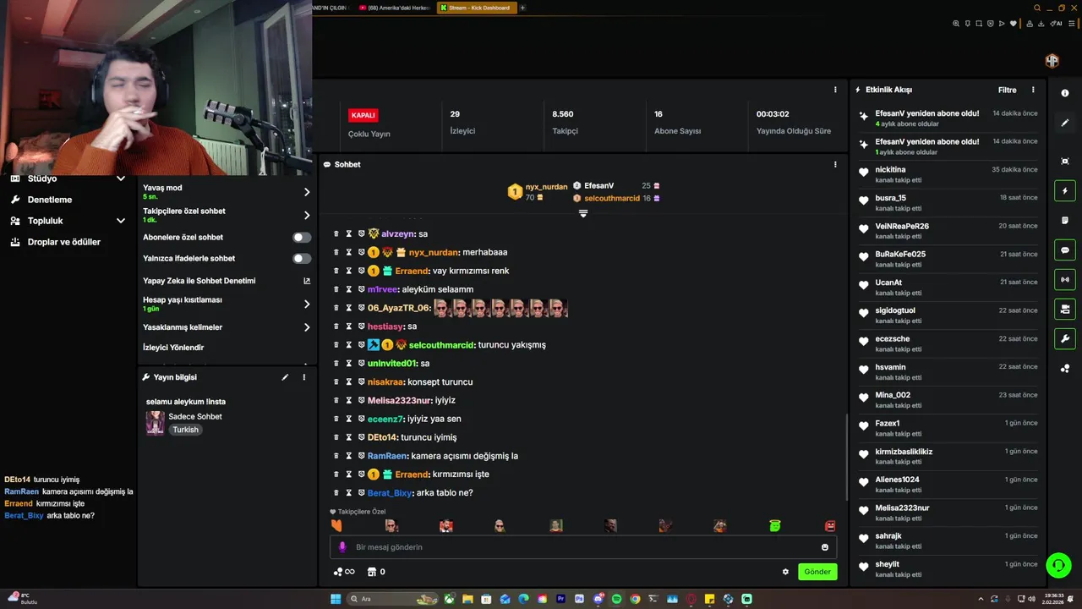This screenshot has width=1082, height=609.
Task: Open a new browser tab
Action: click(x=522, y=8)
